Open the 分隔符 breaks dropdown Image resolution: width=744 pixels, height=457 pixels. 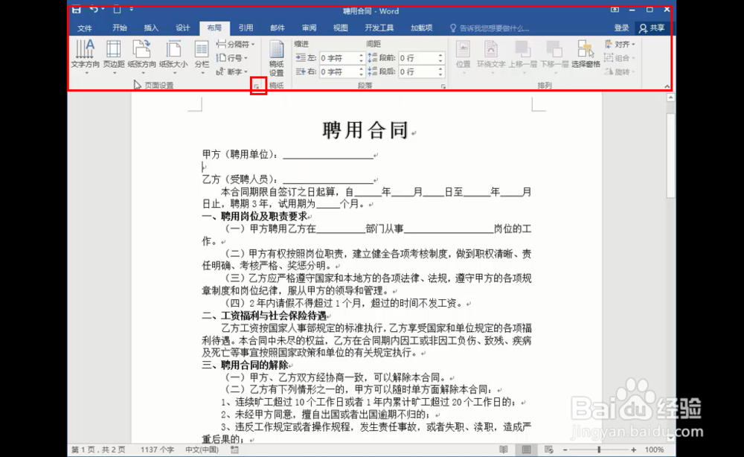pos(237,45)
